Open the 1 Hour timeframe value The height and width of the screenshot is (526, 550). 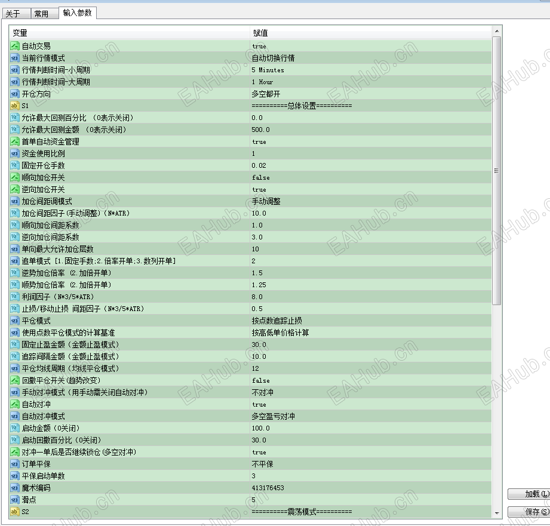(262, 82)
